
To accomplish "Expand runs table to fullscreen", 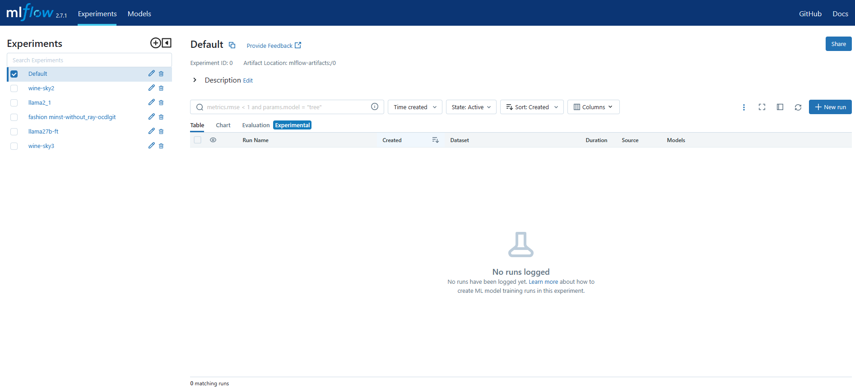I will [762, 107].
